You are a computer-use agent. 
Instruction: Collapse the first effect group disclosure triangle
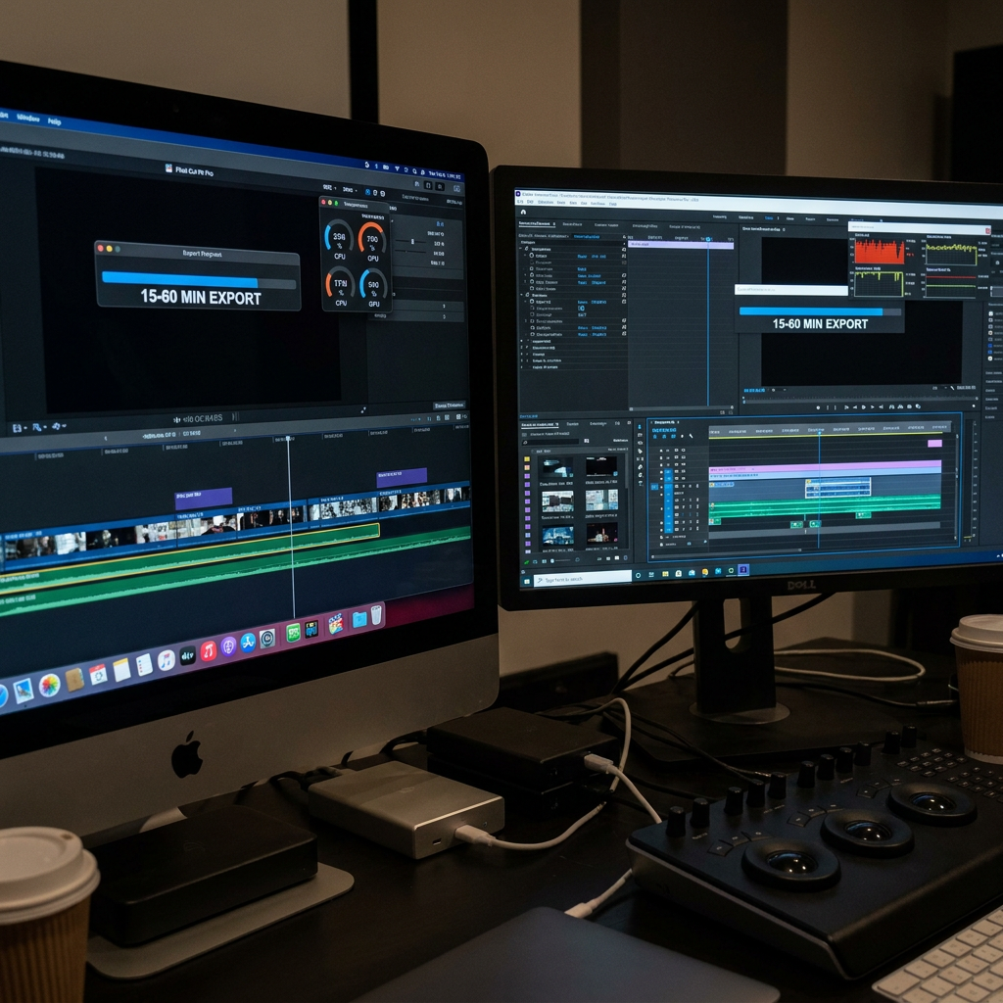(521, 248)
